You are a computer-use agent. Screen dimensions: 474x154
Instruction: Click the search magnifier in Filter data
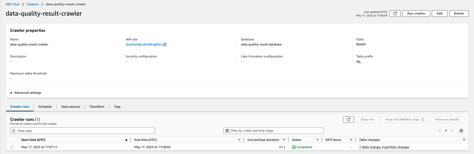14,131
